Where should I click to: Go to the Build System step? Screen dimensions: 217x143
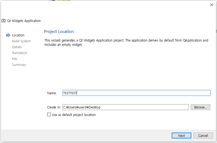tap(21, 41)
